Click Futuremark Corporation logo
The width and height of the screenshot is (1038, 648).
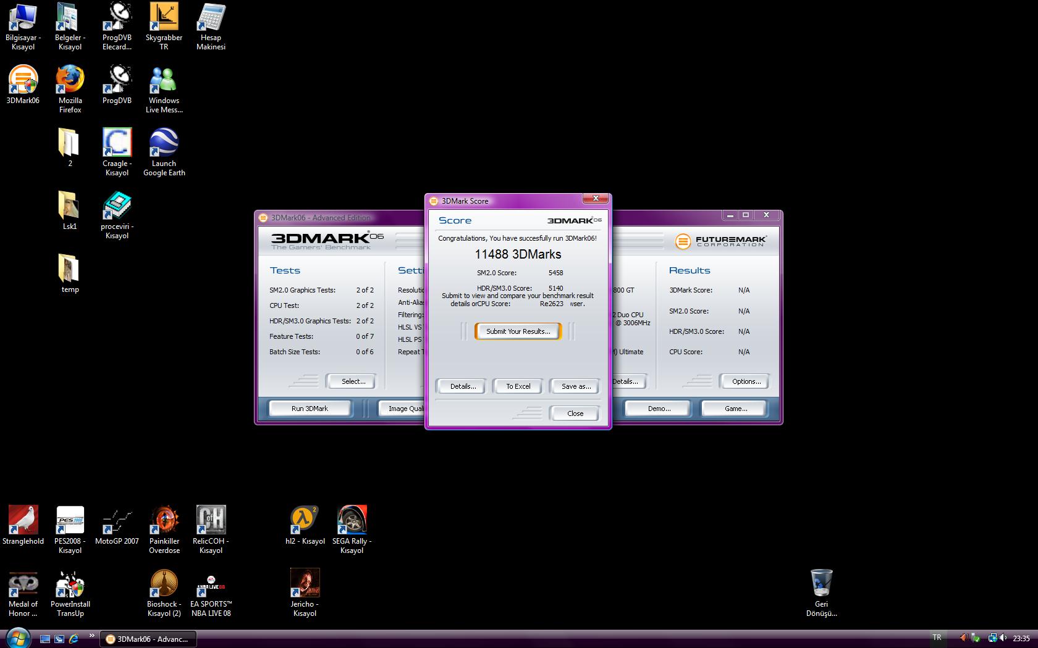point(720,241)
